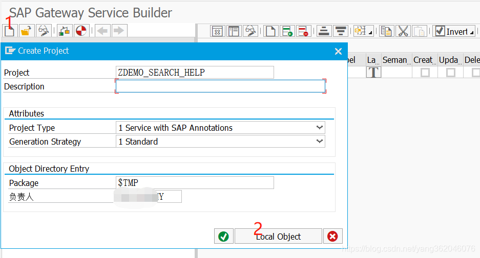Confirm dialog with the green checkmark
The height and width of the screenshot is (258, 480).
[224, 237]
